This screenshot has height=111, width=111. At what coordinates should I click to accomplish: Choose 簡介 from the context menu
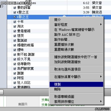coord(76,20)
